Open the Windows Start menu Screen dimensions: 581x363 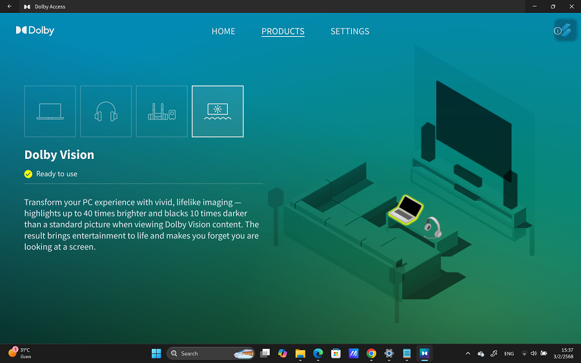156,353
